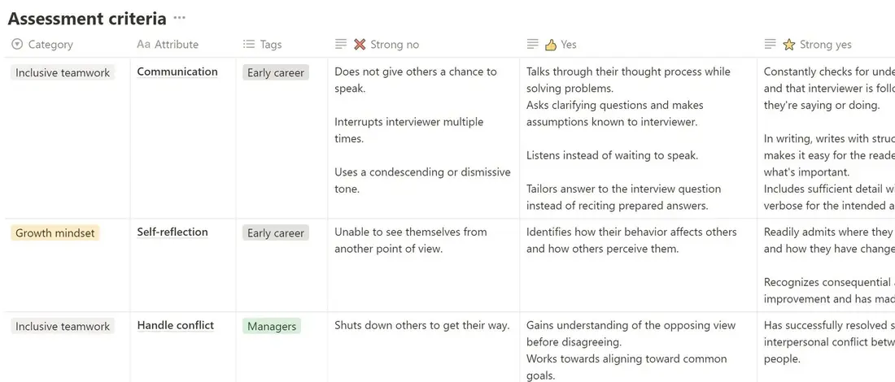Open the Self-reflection attribute page
This screenshot has width=895, height=382.
click(172, 232)
